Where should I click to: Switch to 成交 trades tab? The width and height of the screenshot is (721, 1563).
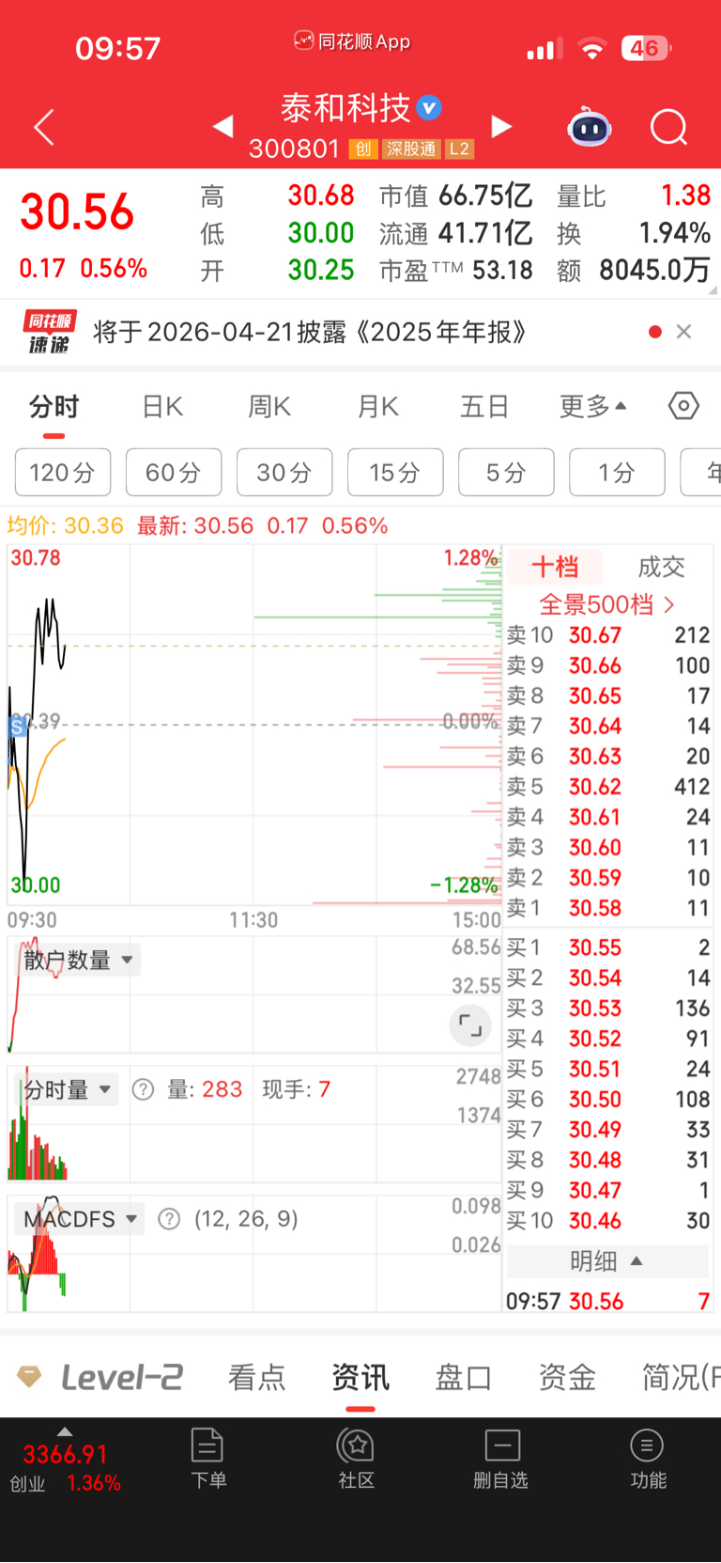(661, 567)
